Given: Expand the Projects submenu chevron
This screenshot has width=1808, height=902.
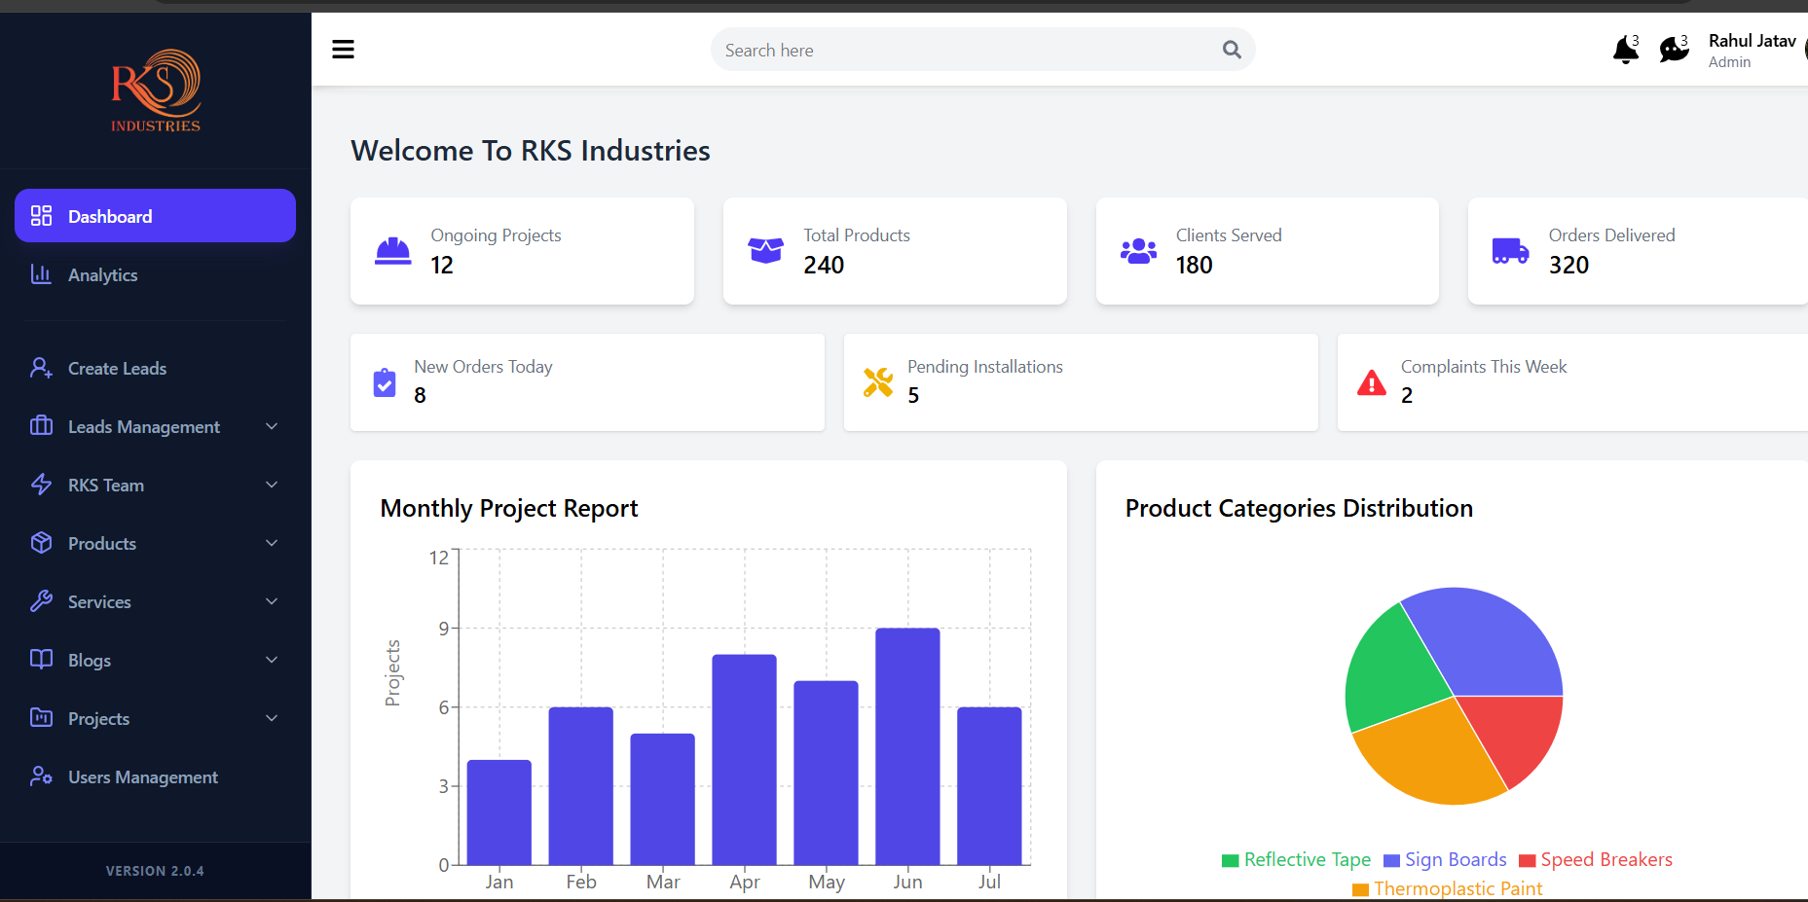Looking at the screenshot, I should [272, 718].
